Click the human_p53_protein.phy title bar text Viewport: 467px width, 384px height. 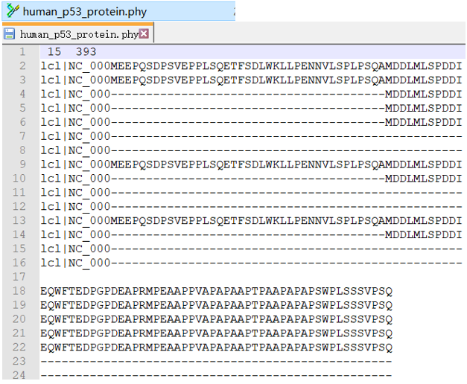(85, 12)
